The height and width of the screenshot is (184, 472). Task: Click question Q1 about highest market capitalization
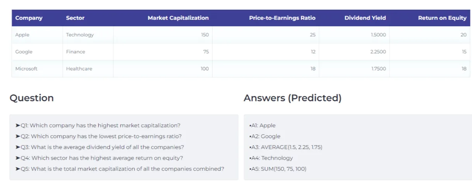98,126
